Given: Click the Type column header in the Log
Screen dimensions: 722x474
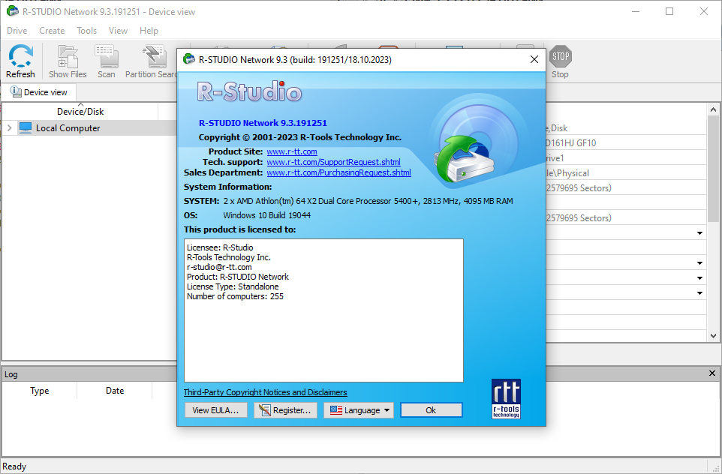Looking at the screenshot, I should tap(40, 391).
